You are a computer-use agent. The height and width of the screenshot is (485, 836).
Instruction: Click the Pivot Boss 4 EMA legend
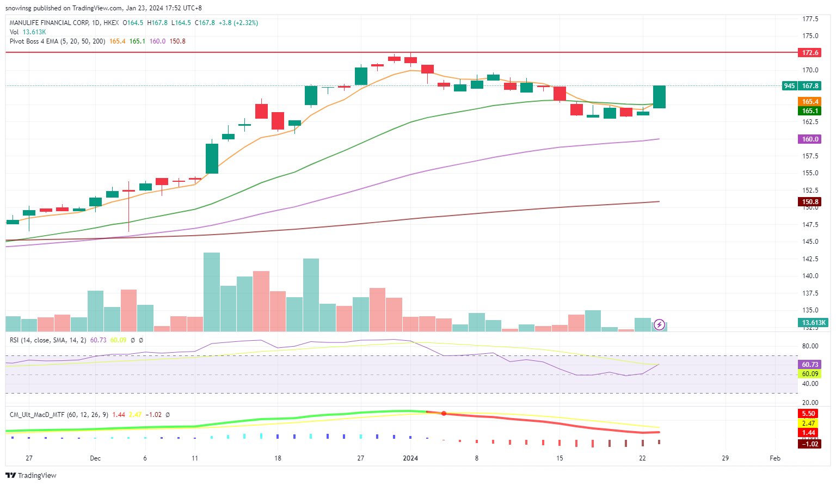(x=57, y=41)
